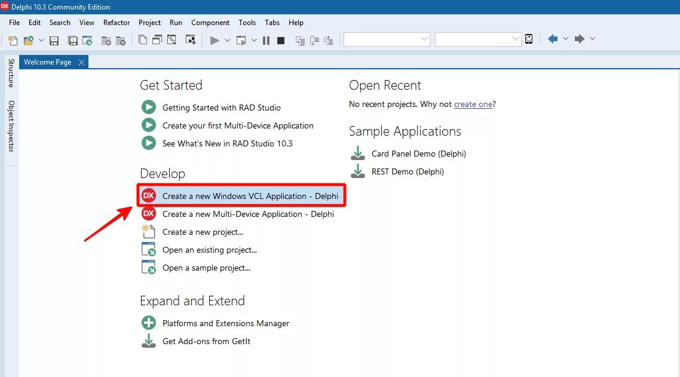Viewport: 680px width, 377px height.
Task: Click the New Items toolbar icon
Action: point(13,41)
